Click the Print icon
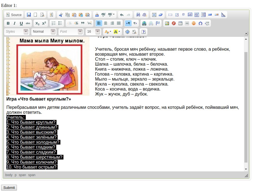The width and height of the screenshot is (253, 193). point(97,15)
